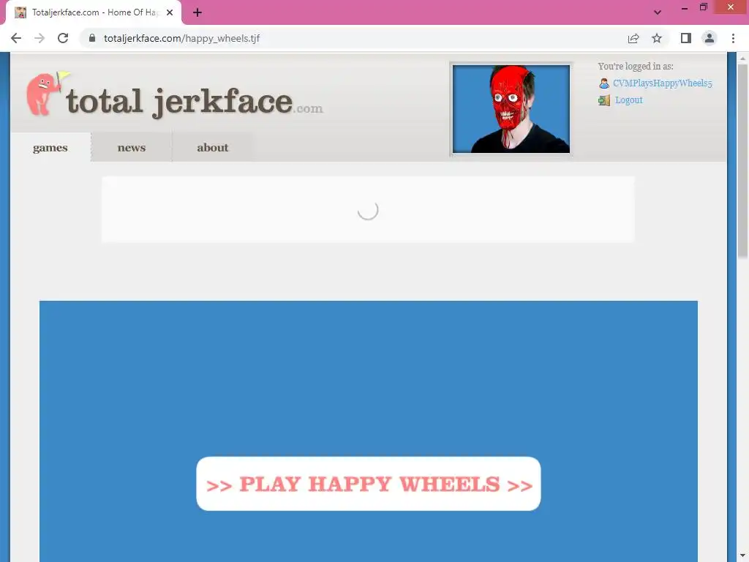Select the Totaljerkface.com browser tab
The width and height of the screenshot is (749, 562).
click(93, 13)
